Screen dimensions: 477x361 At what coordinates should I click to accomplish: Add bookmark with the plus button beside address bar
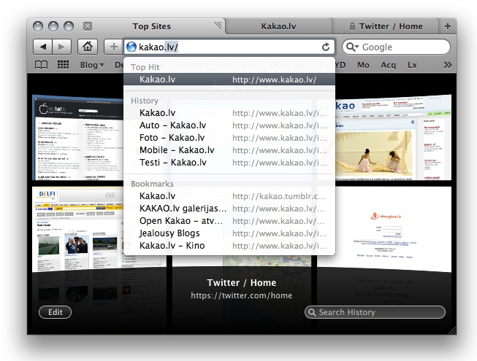(x=113, y=47)
